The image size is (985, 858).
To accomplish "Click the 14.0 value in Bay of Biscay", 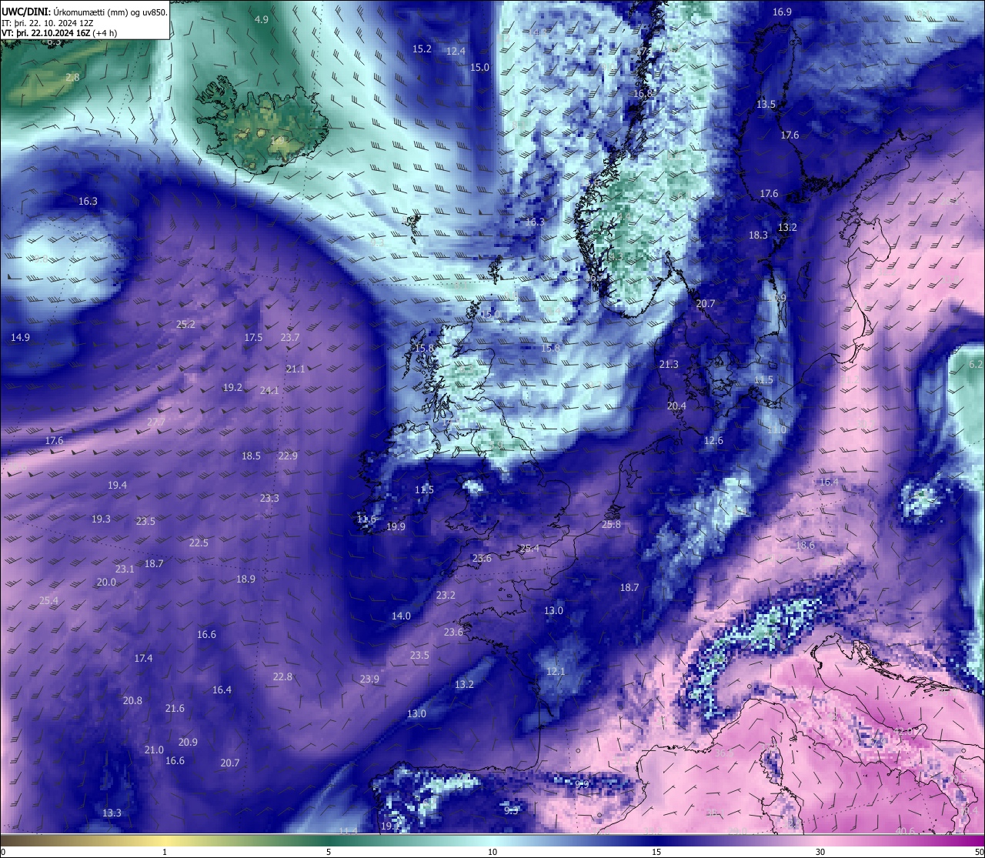I will (x=401, y=616).
